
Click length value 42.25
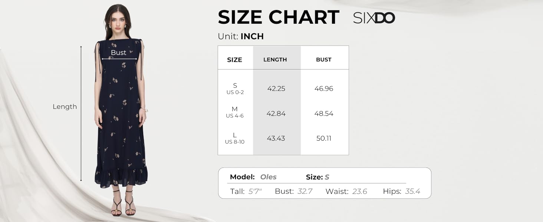tap(276, 89)
